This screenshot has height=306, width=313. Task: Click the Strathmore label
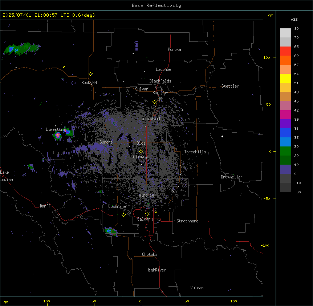(187, 221)
